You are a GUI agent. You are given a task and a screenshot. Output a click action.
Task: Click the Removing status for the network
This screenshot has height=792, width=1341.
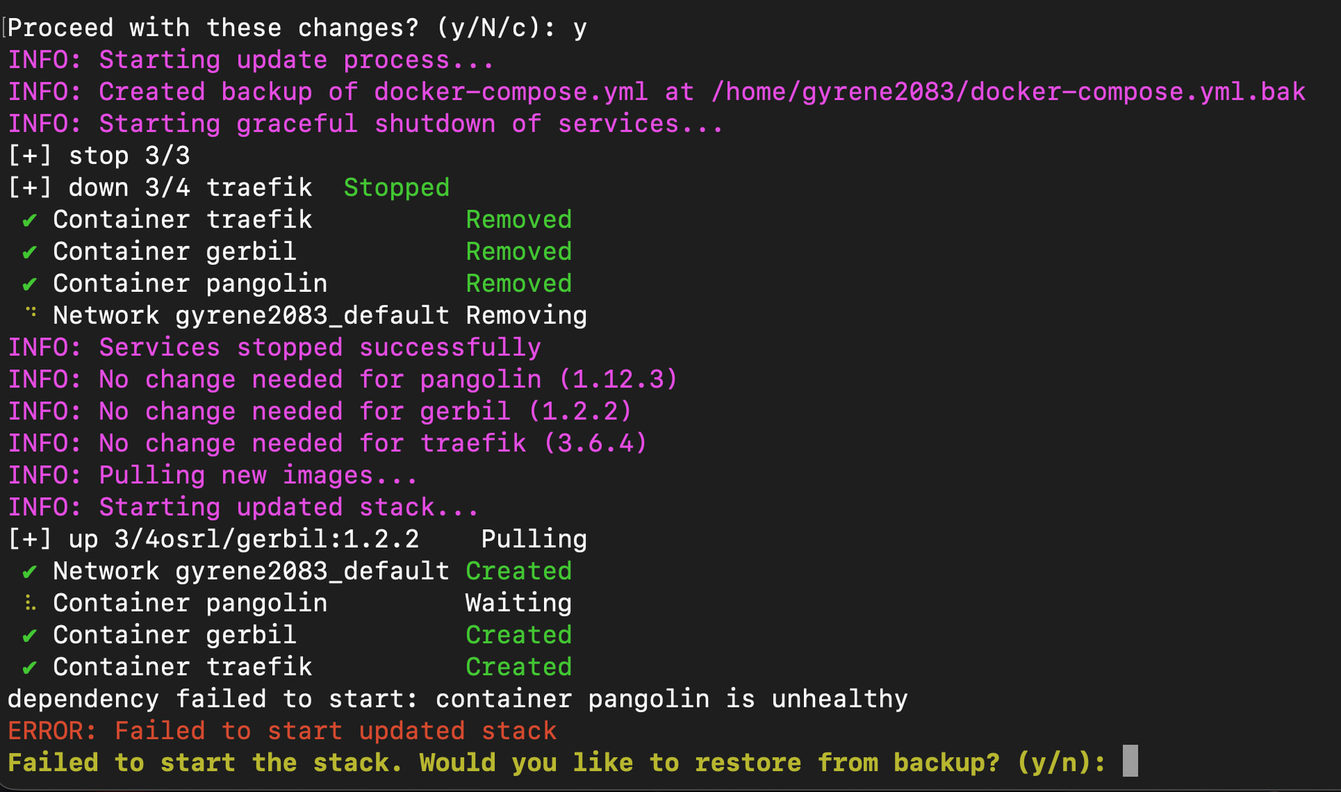pyautogui.click(x=526, y=316)
